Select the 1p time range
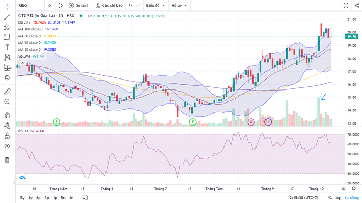362x203 pixels. click(55, 198)
